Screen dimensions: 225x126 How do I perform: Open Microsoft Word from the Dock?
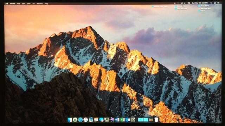pos(117,120)
